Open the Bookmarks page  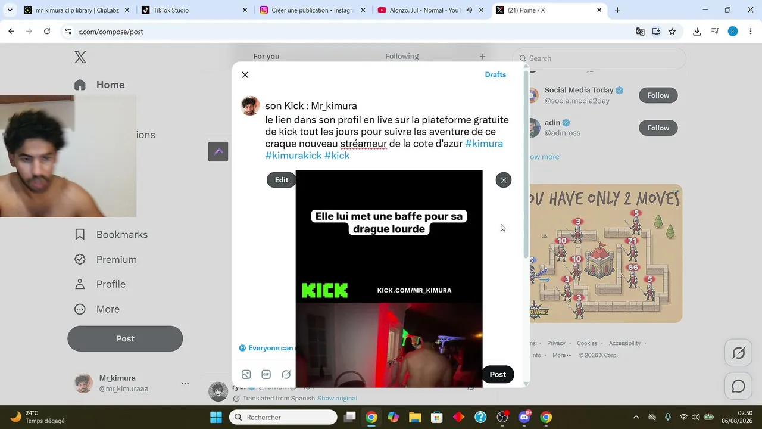pyautogui.click(x=111, y=235)
